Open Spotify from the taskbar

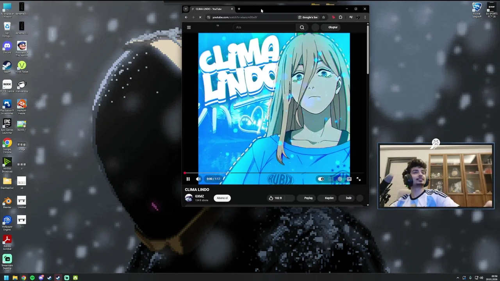pos(32,278)
